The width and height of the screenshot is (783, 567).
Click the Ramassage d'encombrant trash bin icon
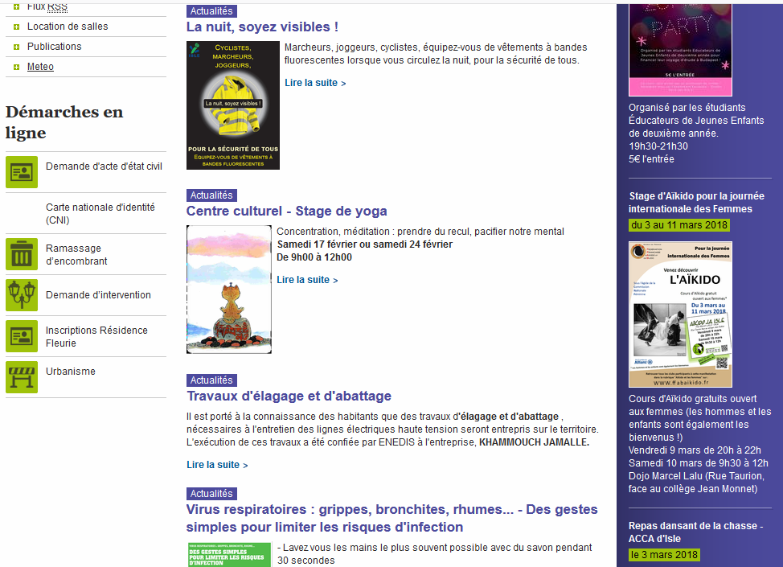pyautogui.click(x=22, y=254)
